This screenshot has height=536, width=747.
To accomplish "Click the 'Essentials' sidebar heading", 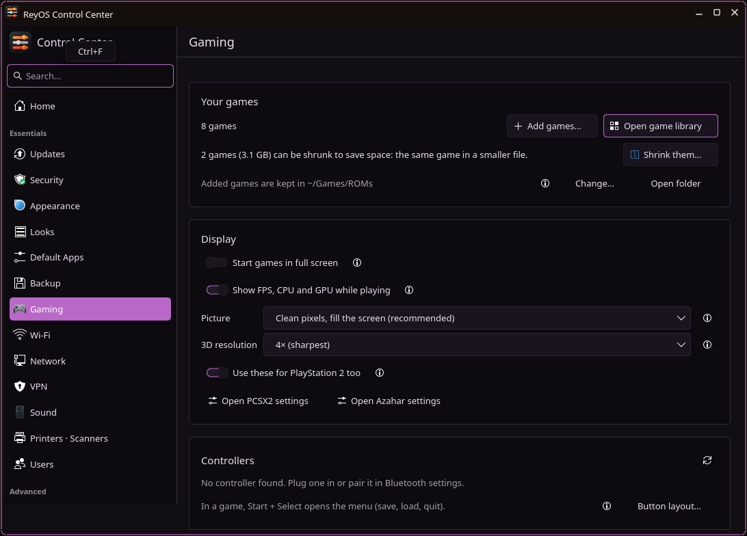I will [x=28, y=133].
